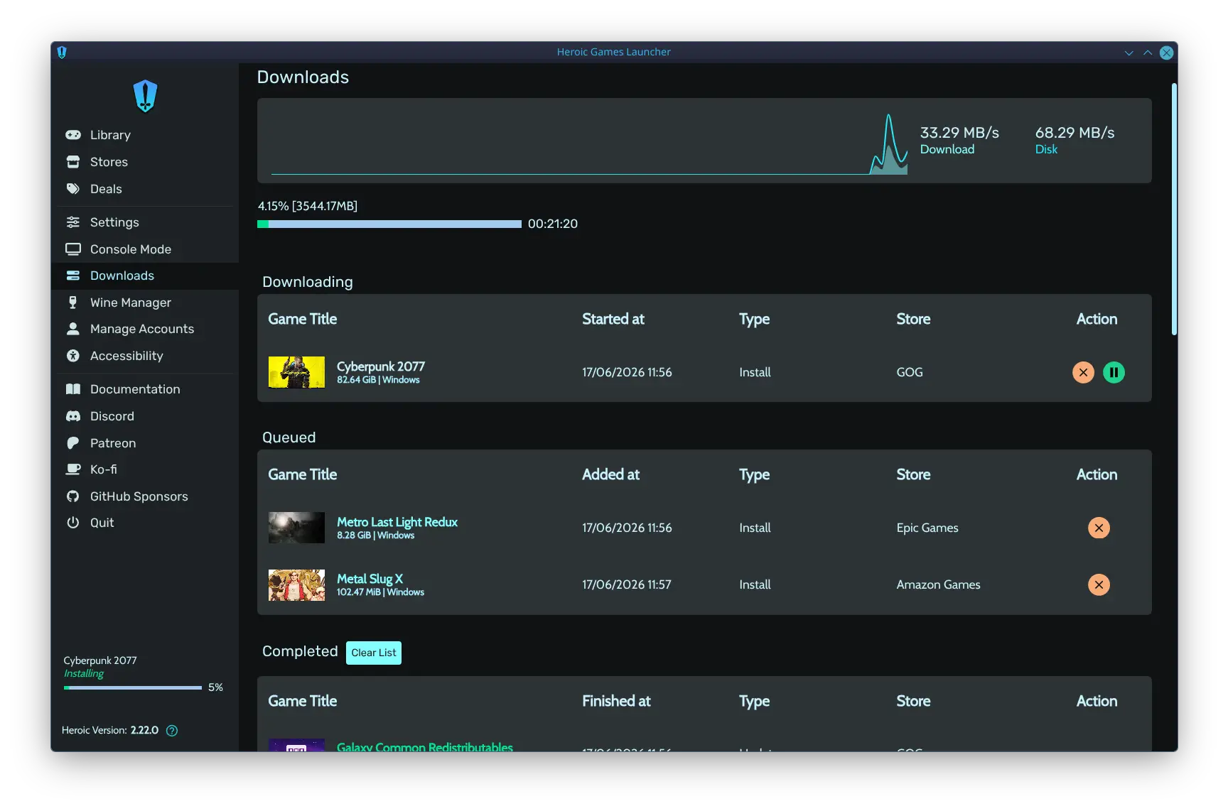Open the Library page

tap(145, 135)
